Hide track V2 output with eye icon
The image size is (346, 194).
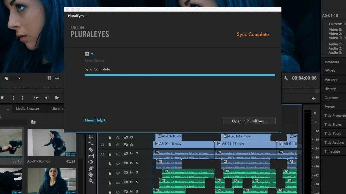[131, 137]
